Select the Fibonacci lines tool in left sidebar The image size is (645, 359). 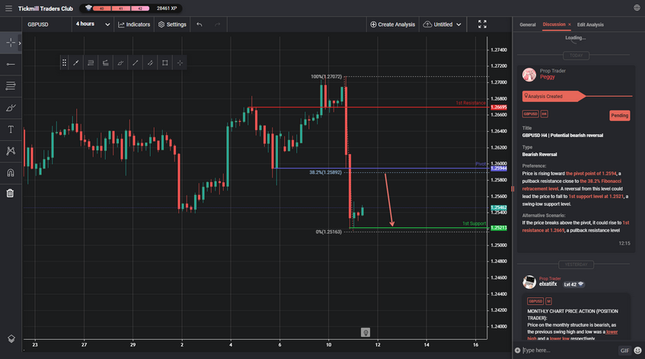coord(11,85)
